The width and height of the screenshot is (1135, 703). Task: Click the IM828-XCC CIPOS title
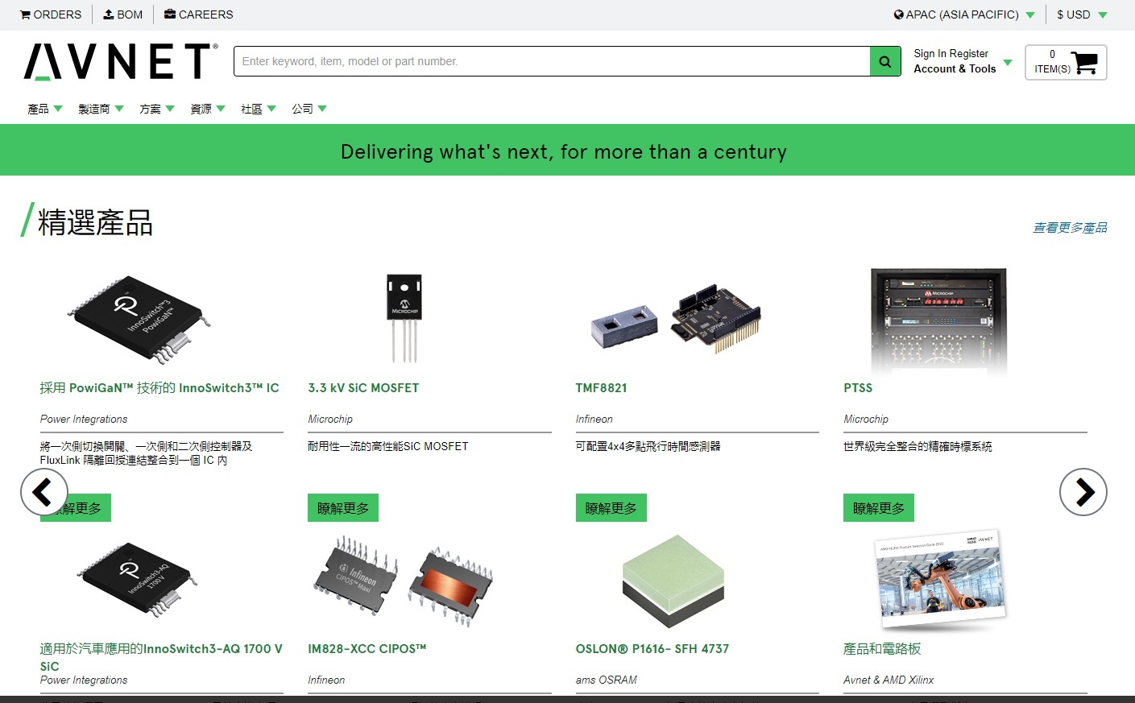pyautogui.click(x=367, y=649)
